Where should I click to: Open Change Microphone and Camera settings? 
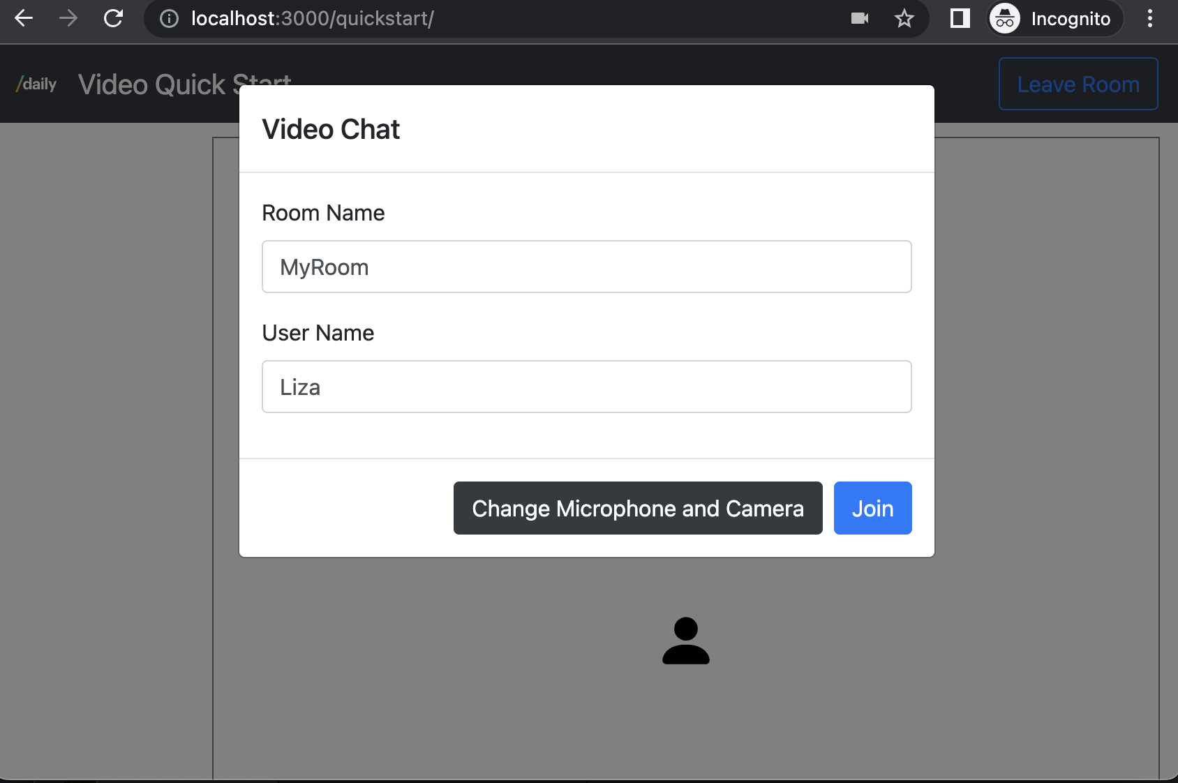coord(637,508)
